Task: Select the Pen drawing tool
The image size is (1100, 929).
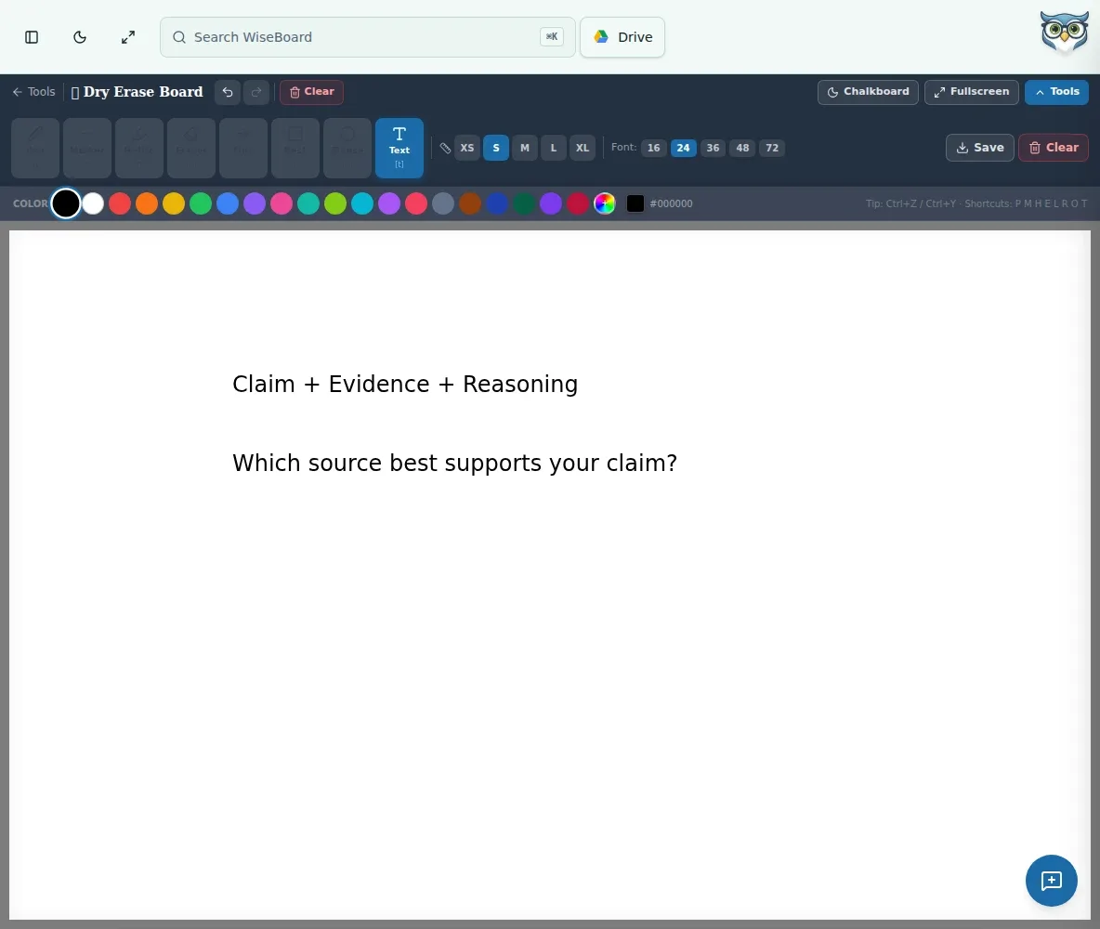Action: (35, 148)
